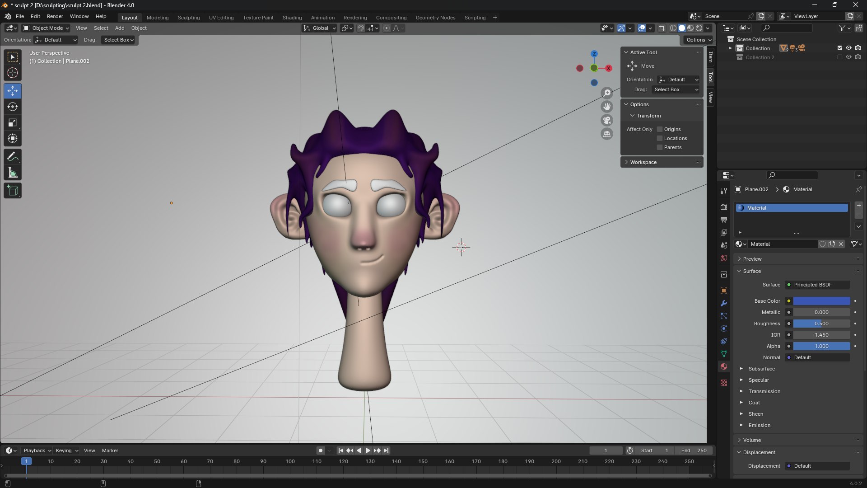This screenshot has width=867, height=488.
Task: Select the Rotate tool
Action: coord(13,107)
